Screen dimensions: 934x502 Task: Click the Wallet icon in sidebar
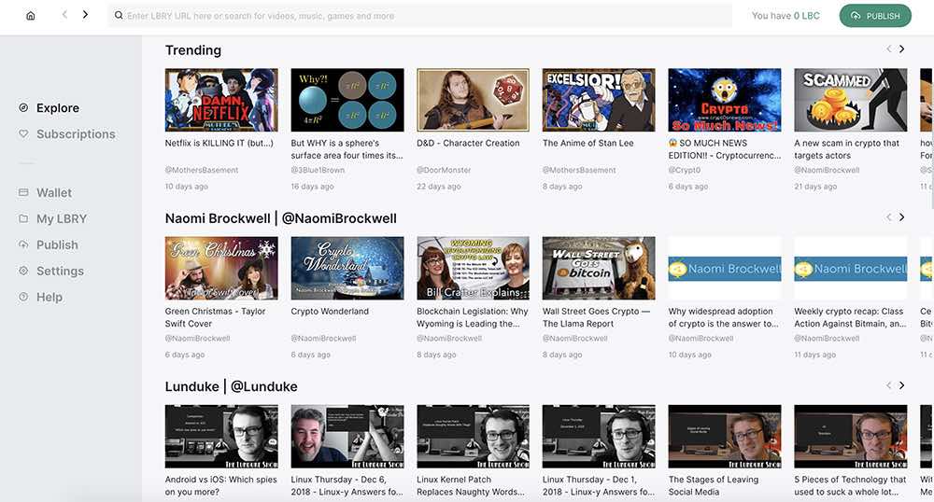23,192
